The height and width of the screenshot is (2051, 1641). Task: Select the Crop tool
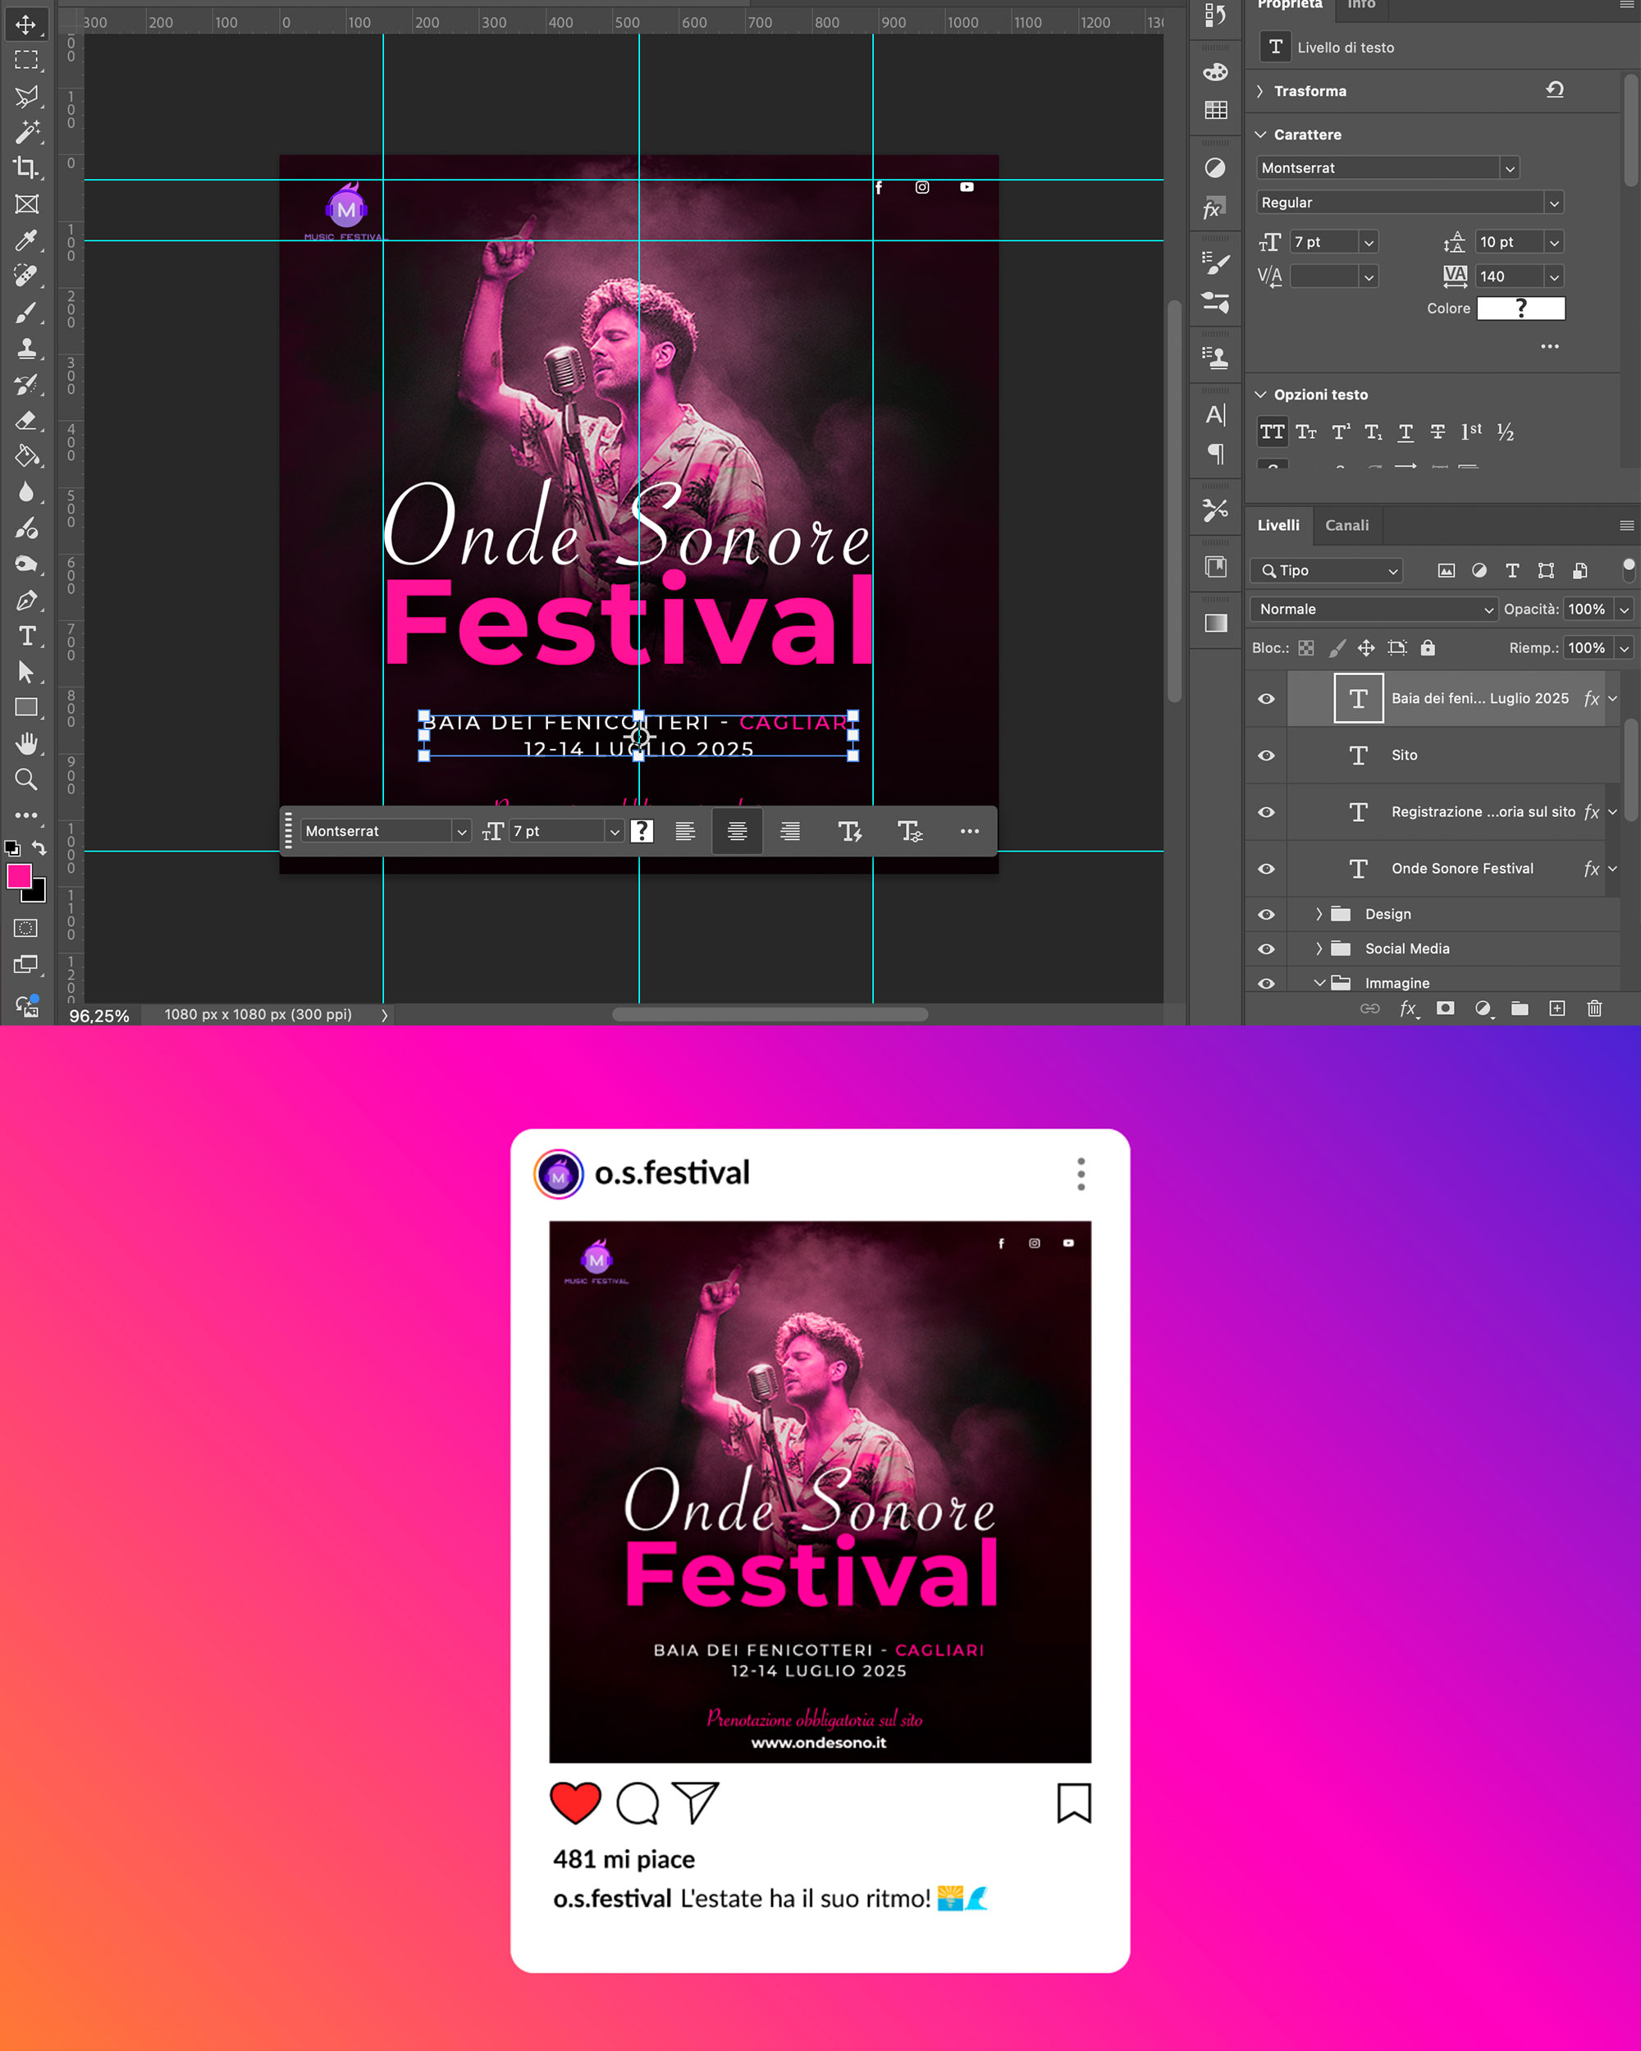pyautogui.click(x=26, y=167)
